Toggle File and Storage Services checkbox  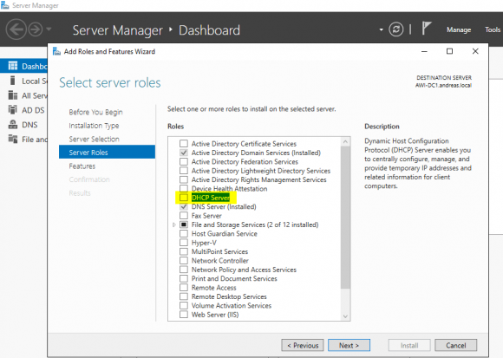pos(184,225)
